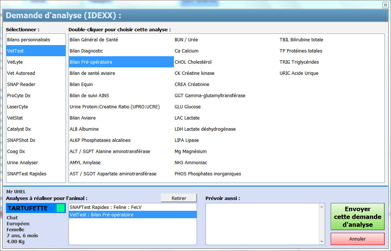
Task: Pick CREA Créatinine analysis
Action: 192,84
